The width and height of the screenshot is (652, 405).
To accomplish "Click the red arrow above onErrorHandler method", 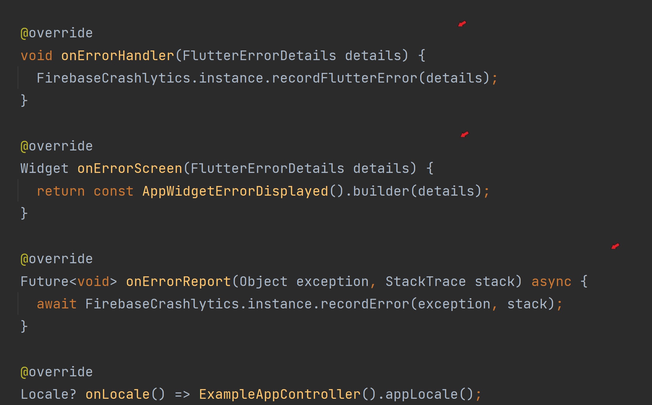I will tap(461, 24).
